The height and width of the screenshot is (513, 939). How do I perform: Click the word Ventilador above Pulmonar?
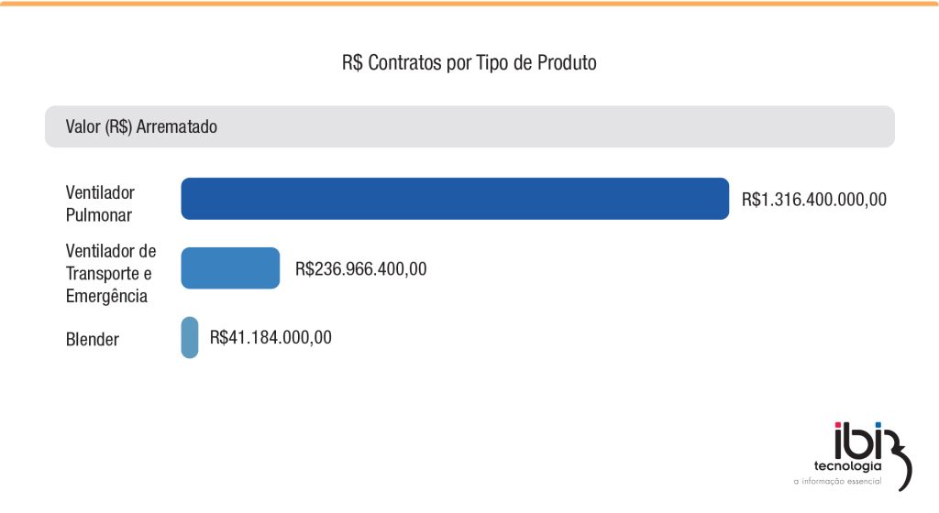coord(100,192)
